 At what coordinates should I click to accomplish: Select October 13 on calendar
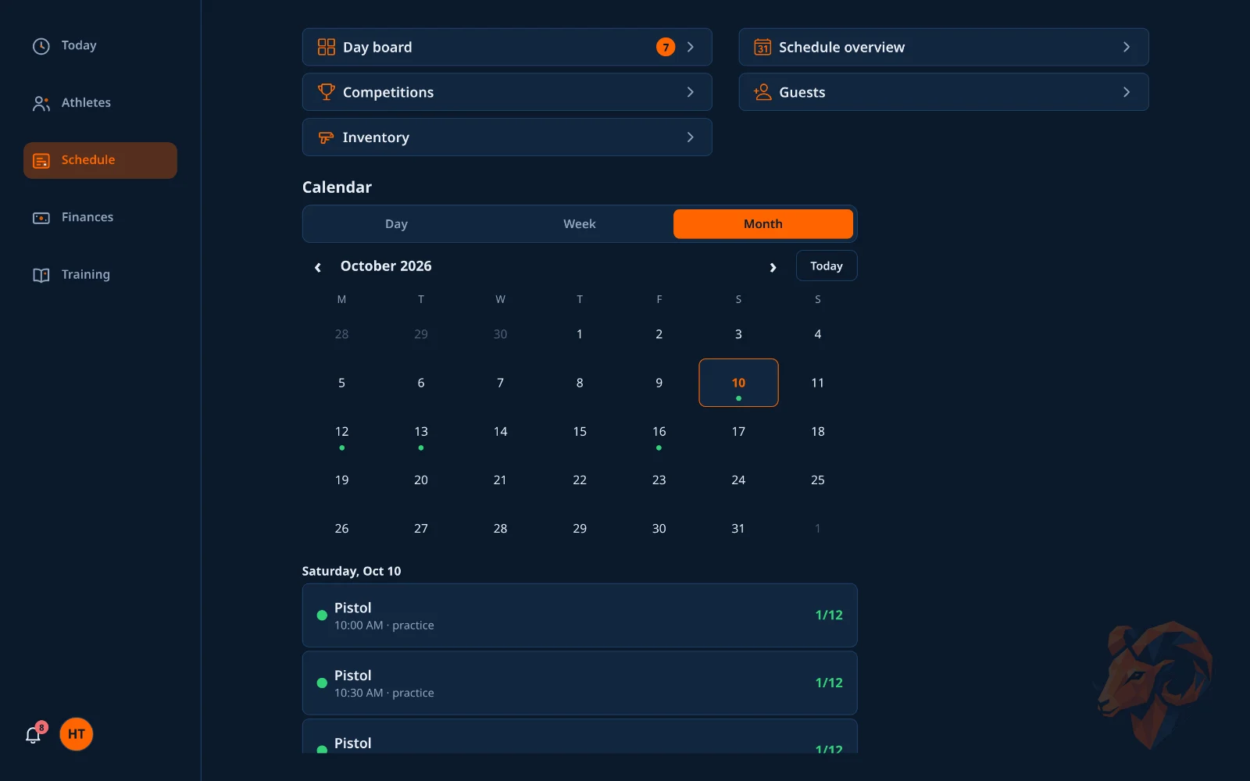click(x=421, y=432)
